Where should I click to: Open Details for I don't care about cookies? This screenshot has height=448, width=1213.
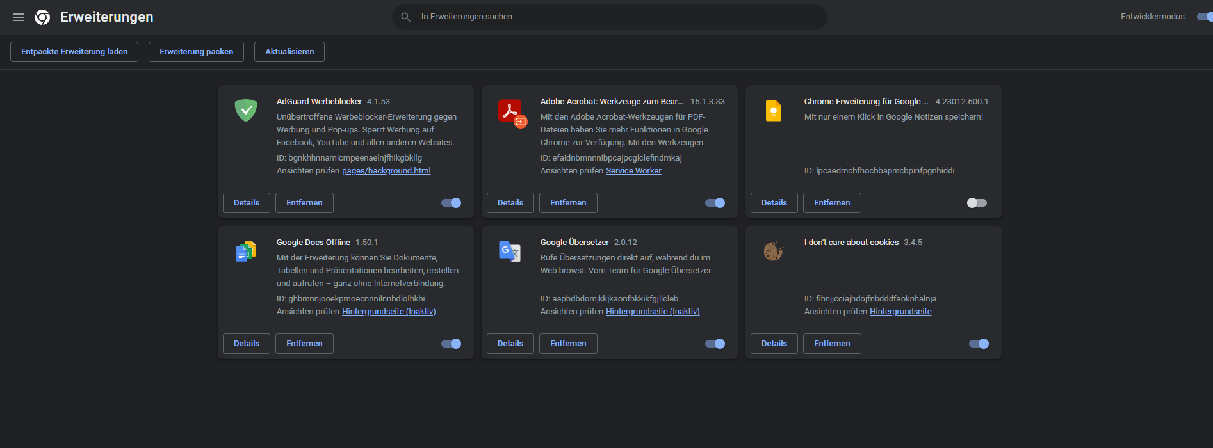click(774, 344)
